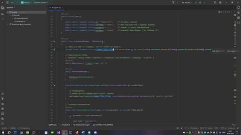Open Visual Studio from taskbar
241x135 pixels.
pyautogui.click(x=58, y=132)
